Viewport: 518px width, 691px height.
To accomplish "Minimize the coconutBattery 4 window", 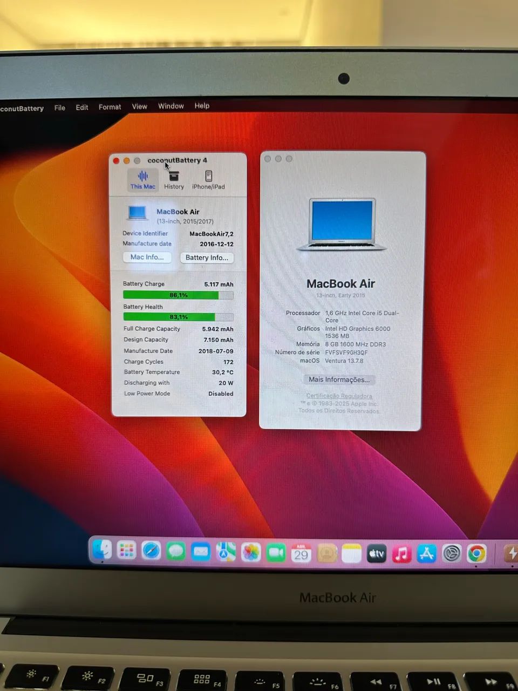I will click(x=126, y=161).
